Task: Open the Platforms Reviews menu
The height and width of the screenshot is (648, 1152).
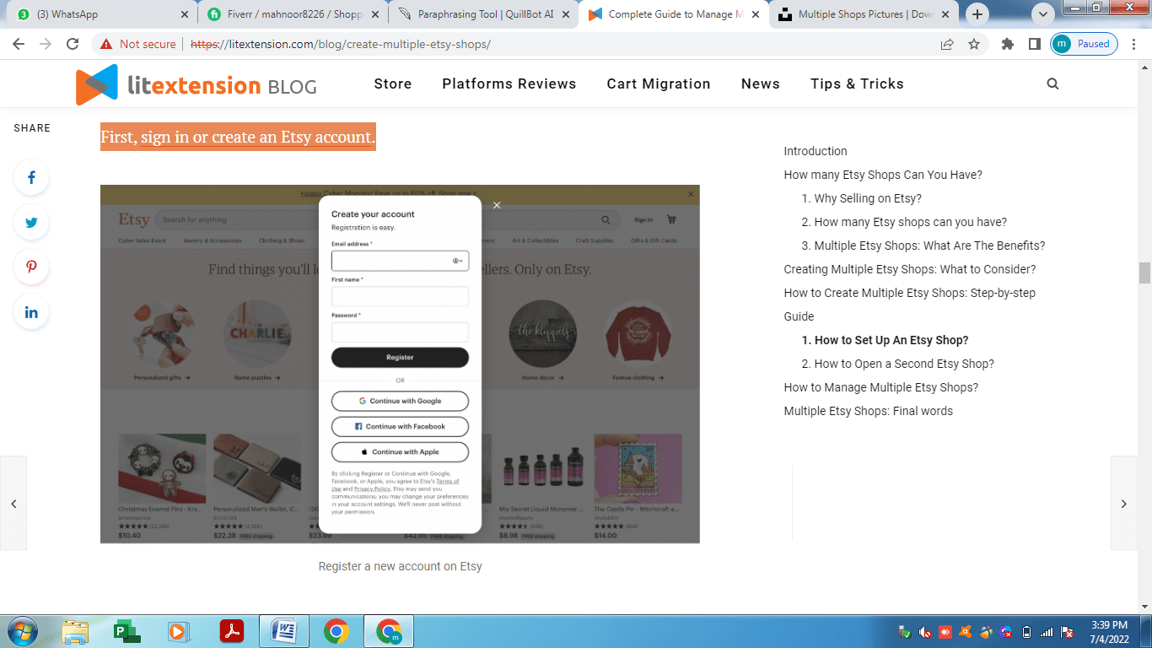Action: point(509,84)
